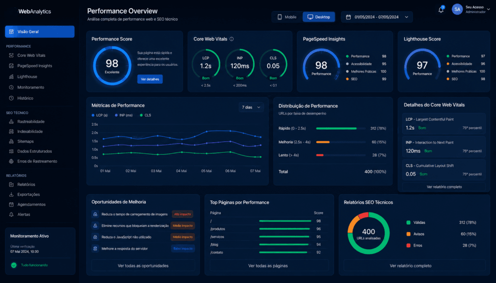Click the PageSpeed Insights sidebar icon
This screenshot has width=496, height=283.
point(12,66)
